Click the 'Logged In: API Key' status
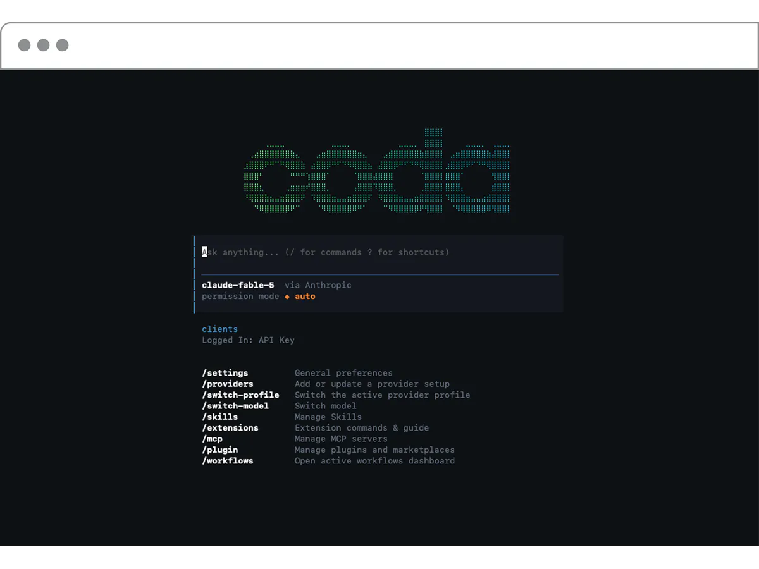The image size is (759, 569). tap(248, 340)
